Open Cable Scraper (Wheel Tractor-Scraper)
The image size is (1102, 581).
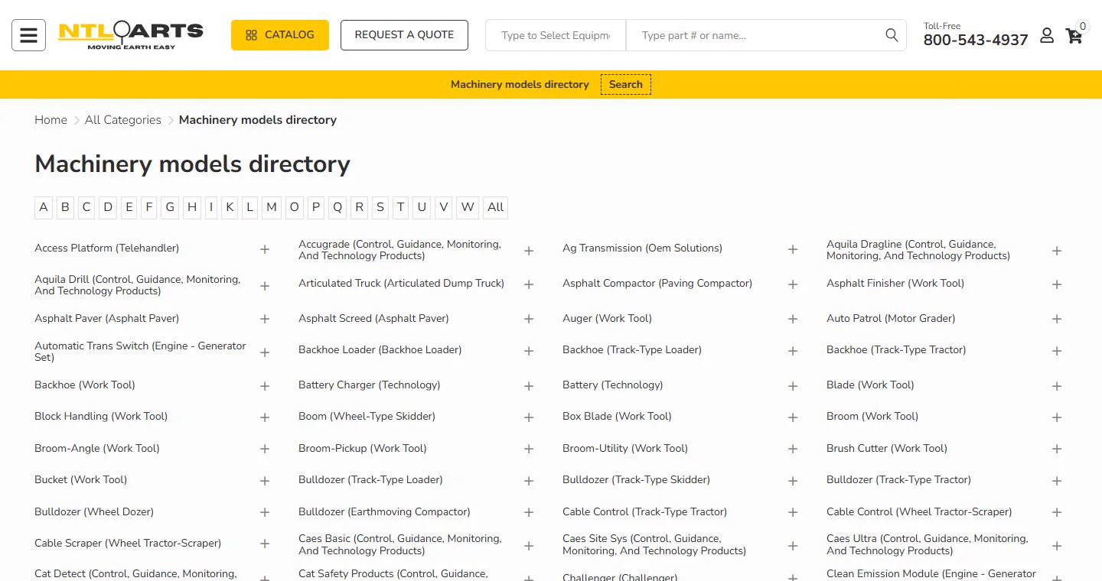pos(128,543)
